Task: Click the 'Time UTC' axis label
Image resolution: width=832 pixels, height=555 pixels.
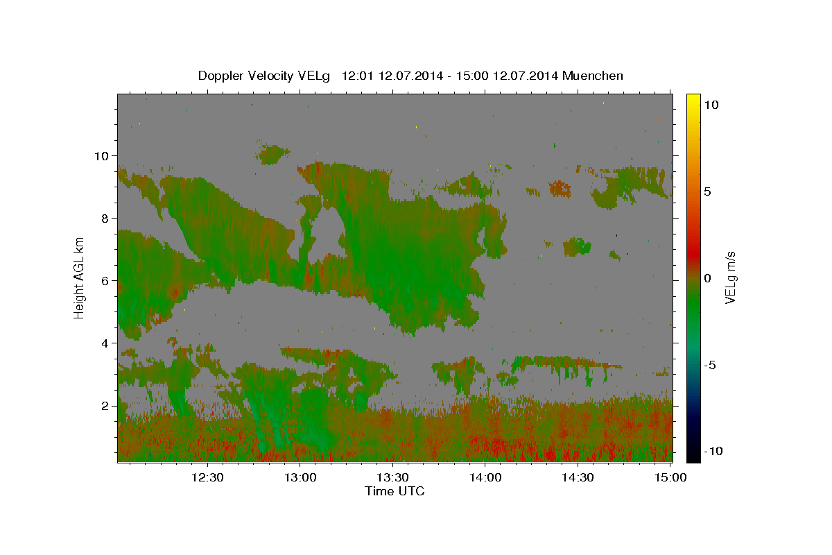Action: (x=395, y=491)
